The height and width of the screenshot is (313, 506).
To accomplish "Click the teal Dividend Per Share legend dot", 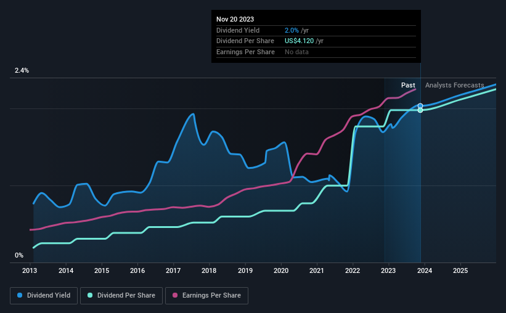I will (x=90, y=295).
